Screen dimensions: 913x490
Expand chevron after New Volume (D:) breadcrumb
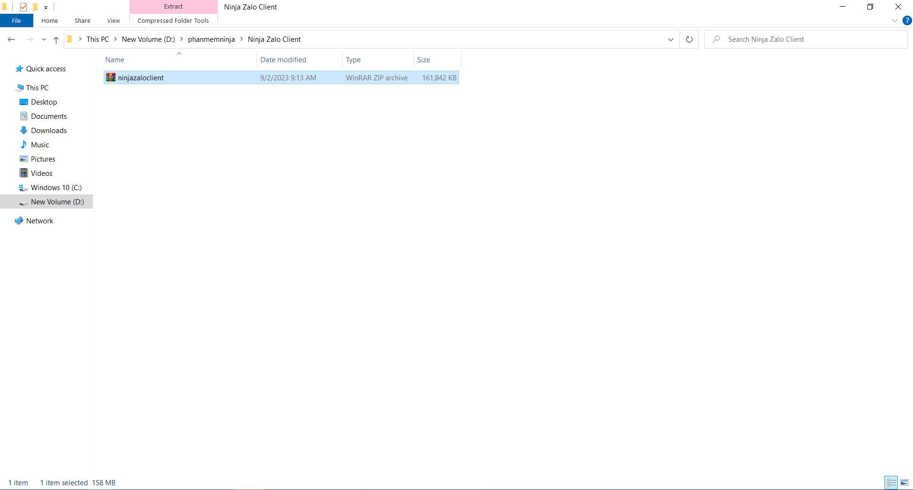coord(181,39)
